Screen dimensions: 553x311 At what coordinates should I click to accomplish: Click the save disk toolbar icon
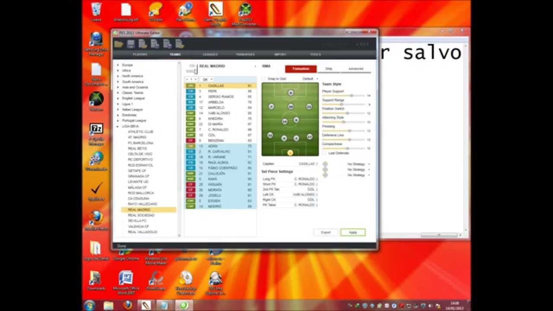click(131, 44)
